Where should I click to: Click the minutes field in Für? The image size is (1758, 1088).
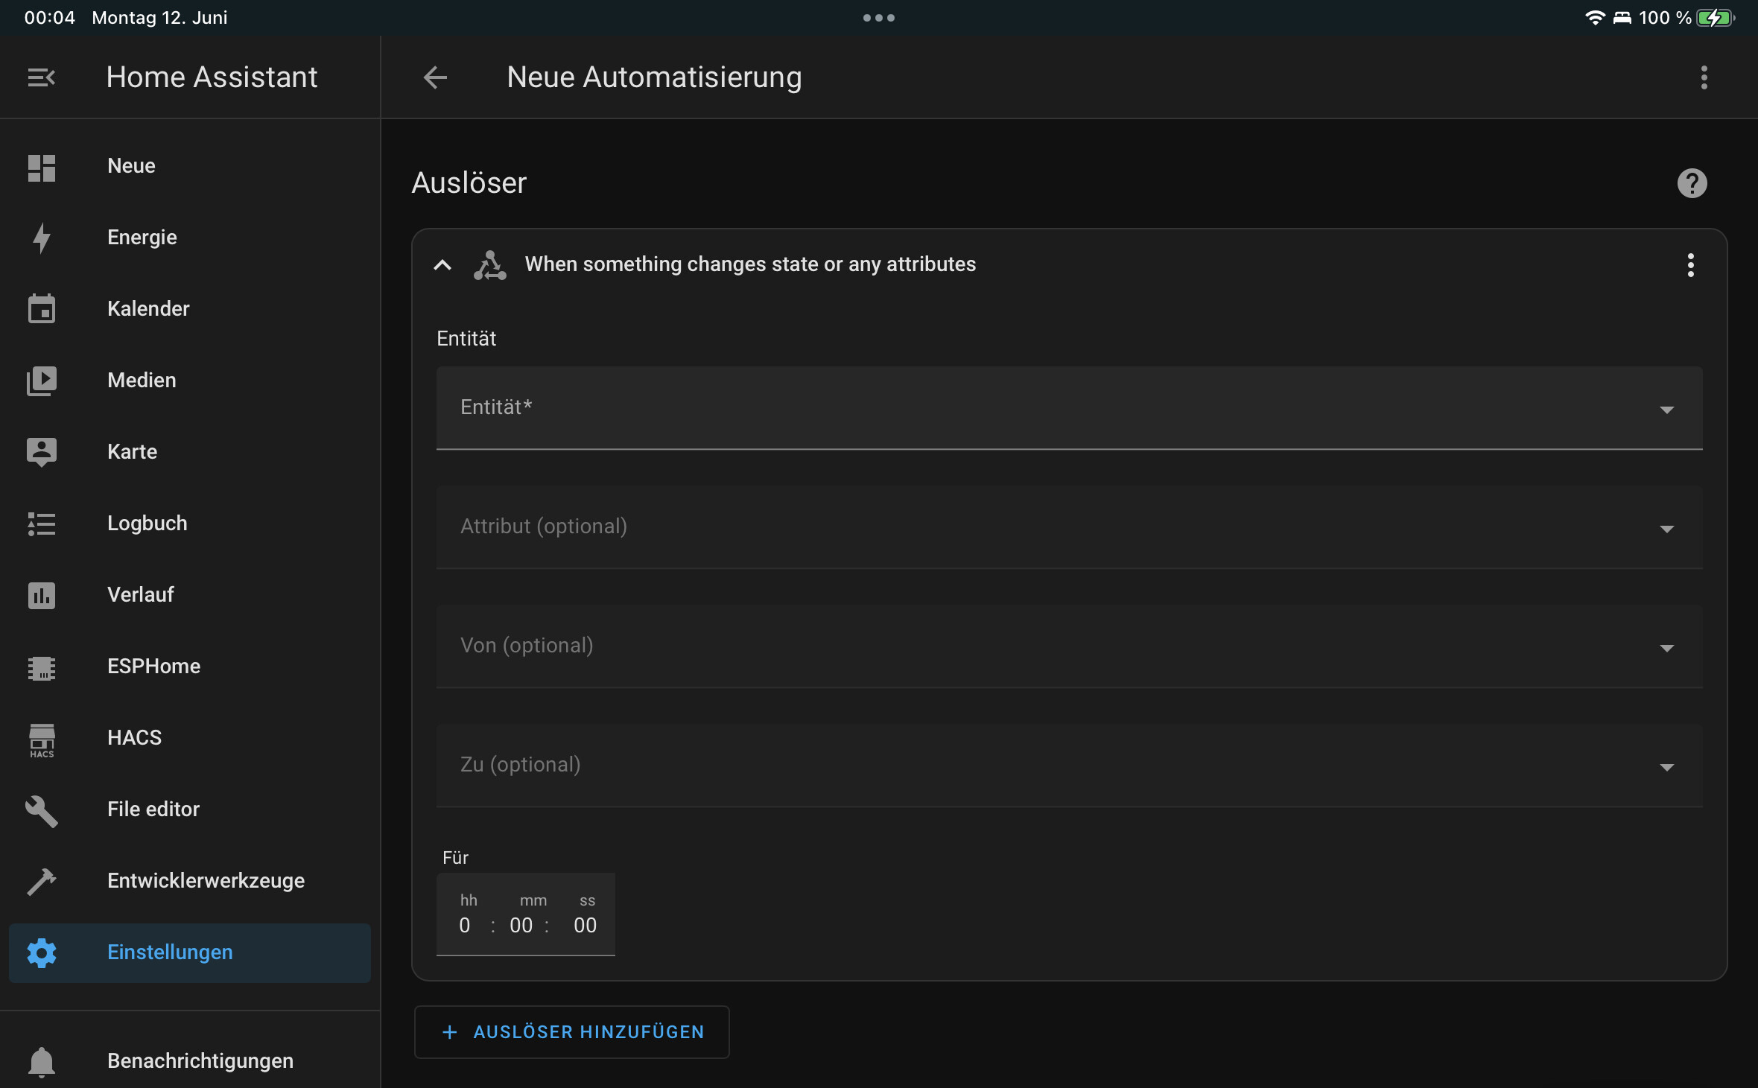pyautogui.click(x=521, y=926)
